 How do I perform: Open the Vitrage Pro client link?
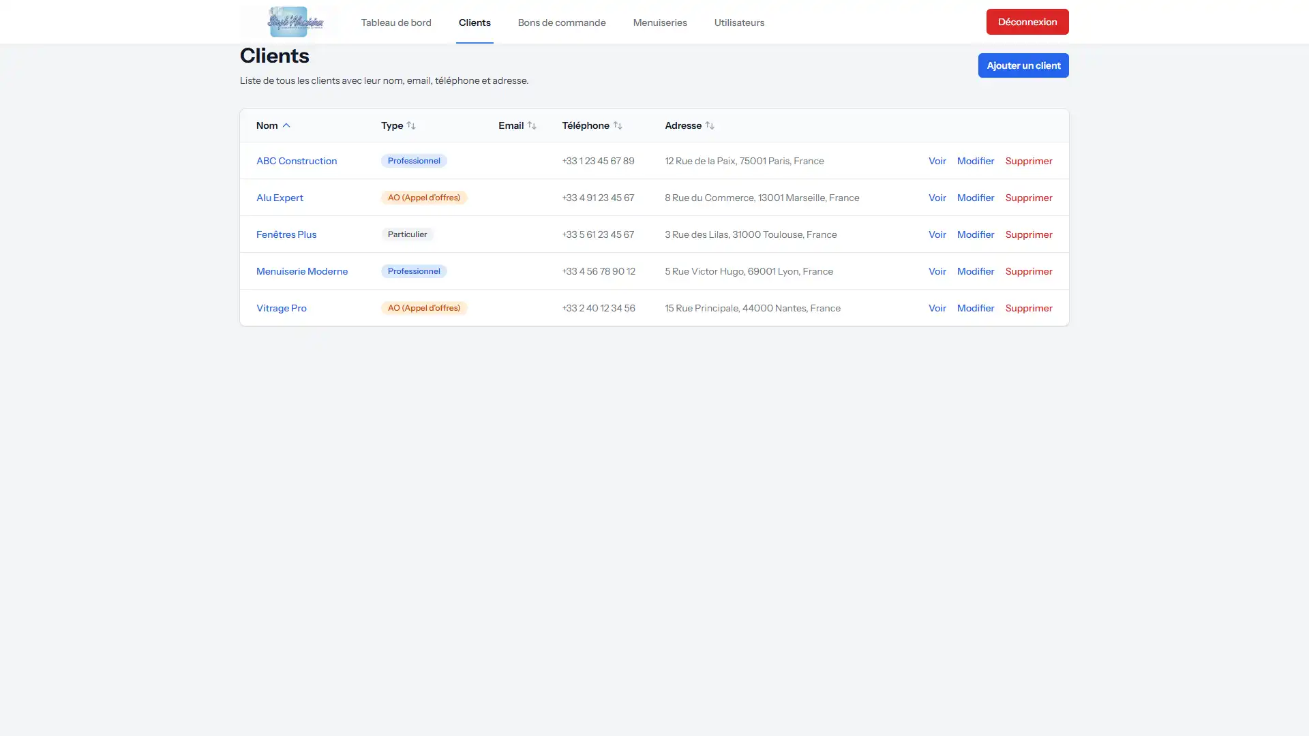[x=282, y=308]
